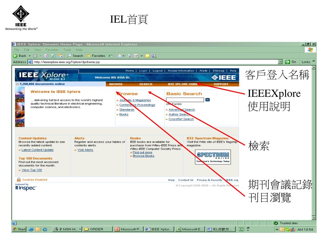This screenshot has height=242, width=323.
Task: Open the address bar dropdown arrow
Action: pos(280,62)
